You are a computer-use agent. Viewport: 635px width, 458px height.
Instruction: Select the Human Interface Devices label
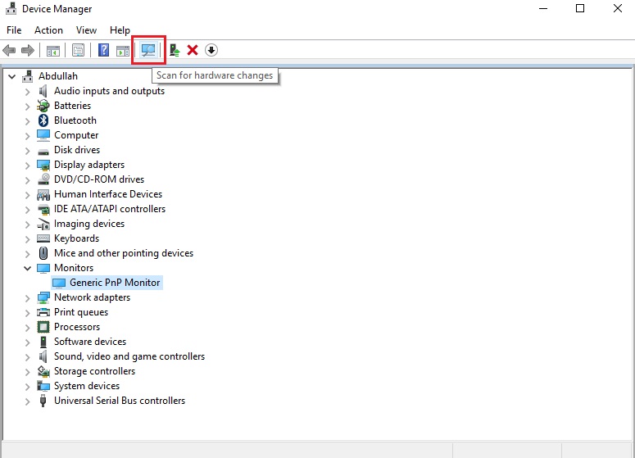click(108, 194)
